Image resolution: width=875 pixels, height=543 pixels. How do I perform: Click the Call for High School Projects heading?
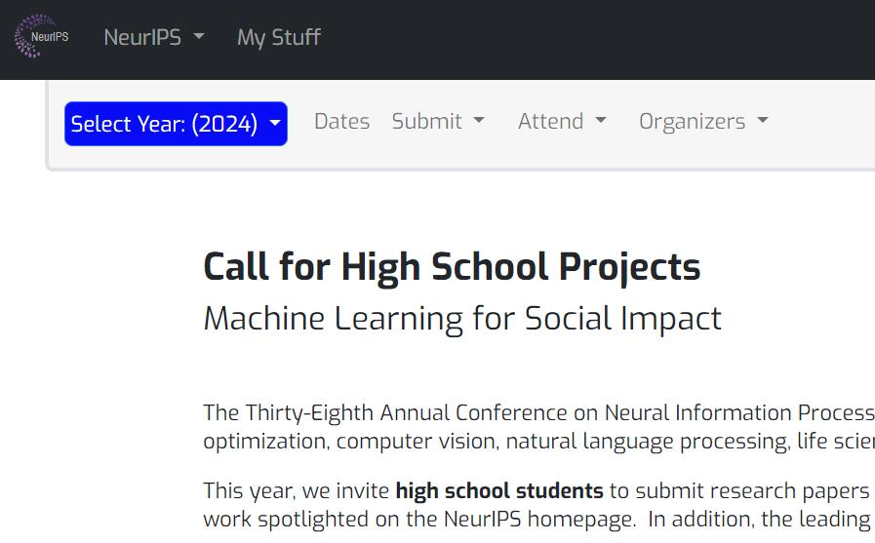[452, 267]
